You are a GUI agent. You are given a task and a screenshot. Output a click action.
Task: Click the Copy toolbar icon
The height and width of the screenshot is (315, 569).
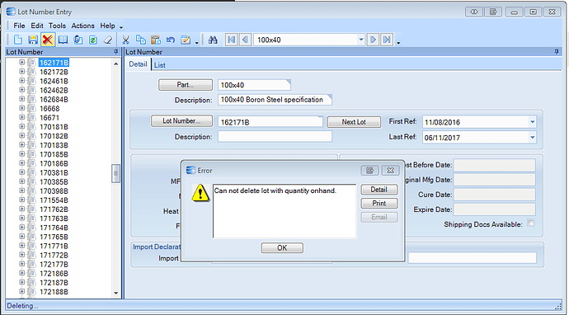tap(141, 40)
